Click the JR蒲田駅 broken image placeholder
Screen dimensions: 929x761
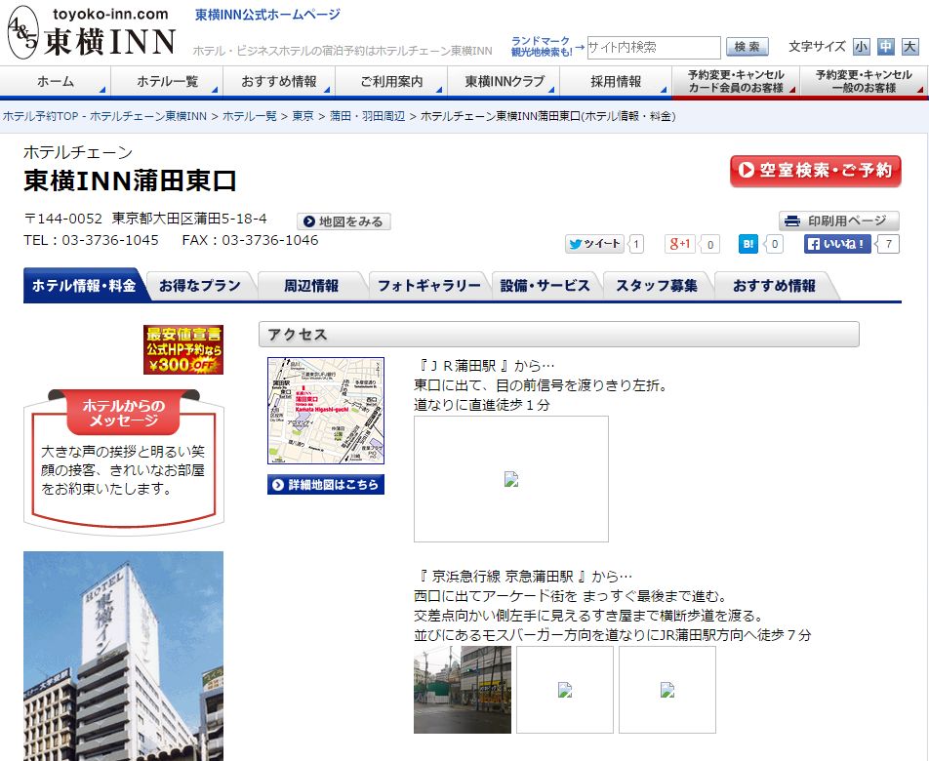click(510, 478)
